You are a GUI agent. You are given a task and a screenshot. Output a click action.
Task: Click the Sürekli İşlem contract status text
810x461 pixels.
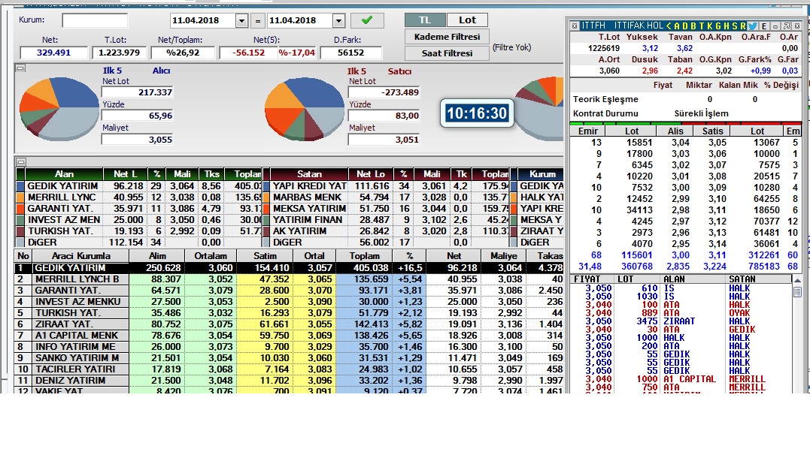(701, 113)
